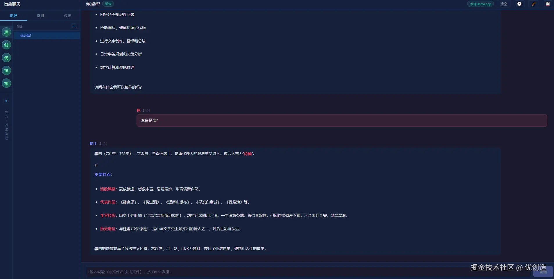This screenshot has width=554, height=279.
Task: Click the user message 李白是谁?
Action: 342,120
